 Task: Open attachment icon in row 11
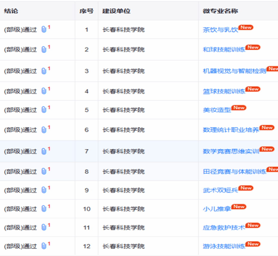click(44, 227)
